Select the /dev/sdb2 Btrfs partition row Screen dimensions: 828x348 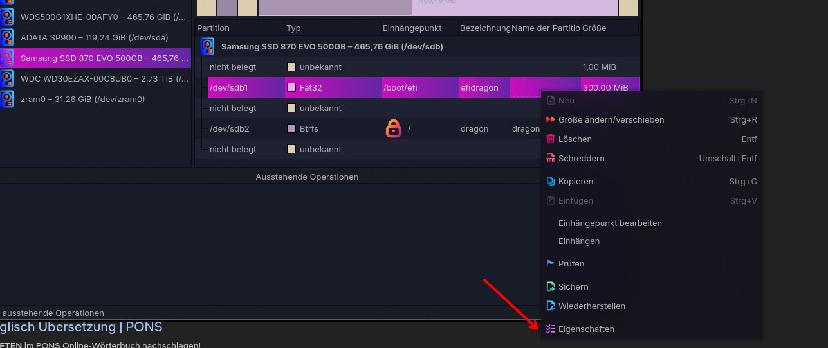244,128
